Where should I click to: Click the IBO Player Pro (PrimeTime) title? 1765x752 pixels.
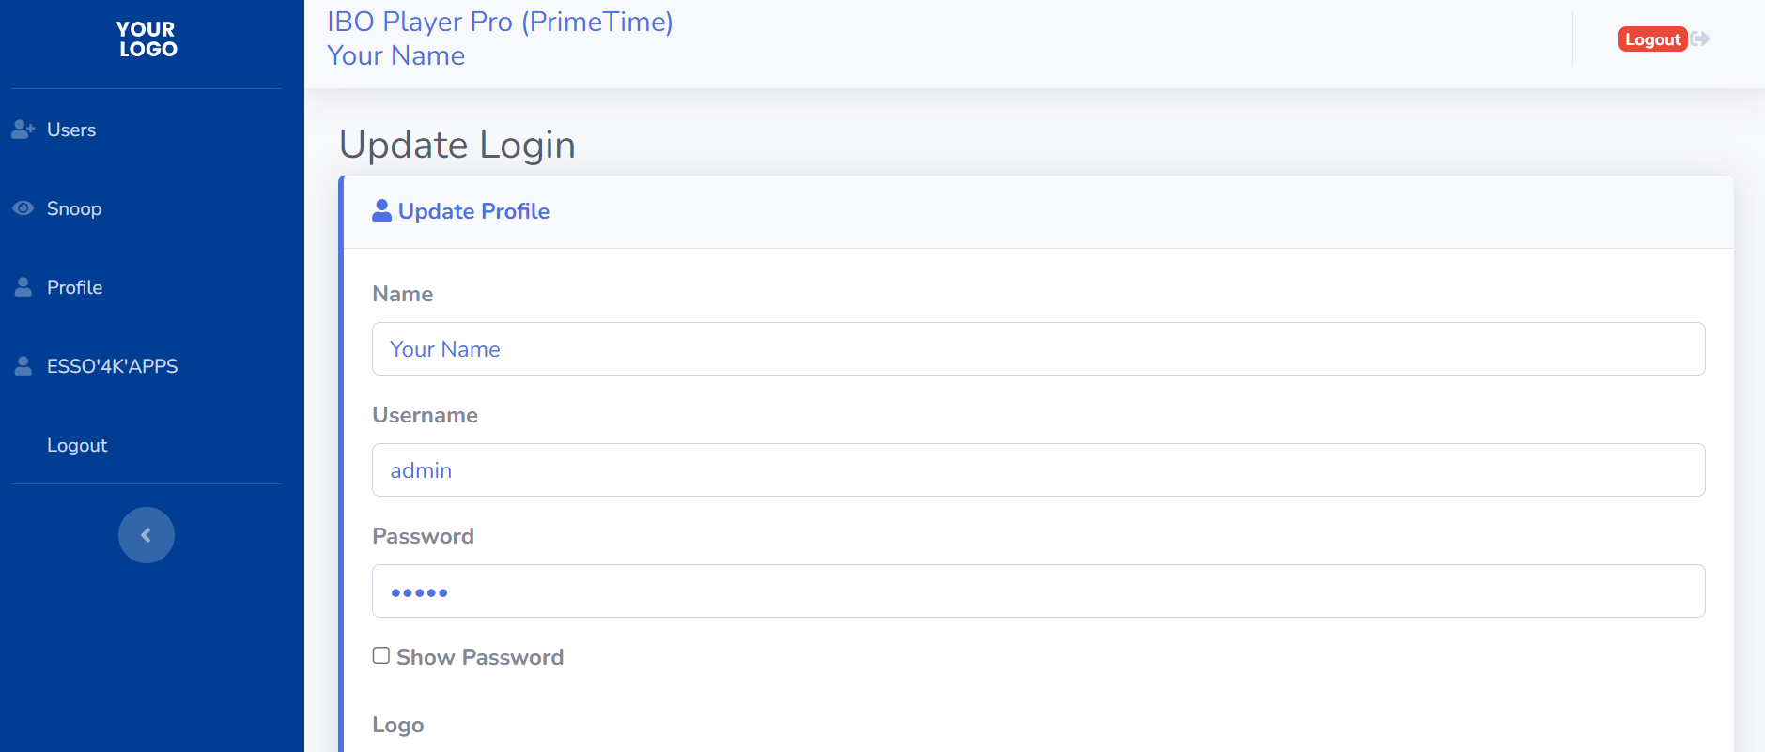(500, 22)
